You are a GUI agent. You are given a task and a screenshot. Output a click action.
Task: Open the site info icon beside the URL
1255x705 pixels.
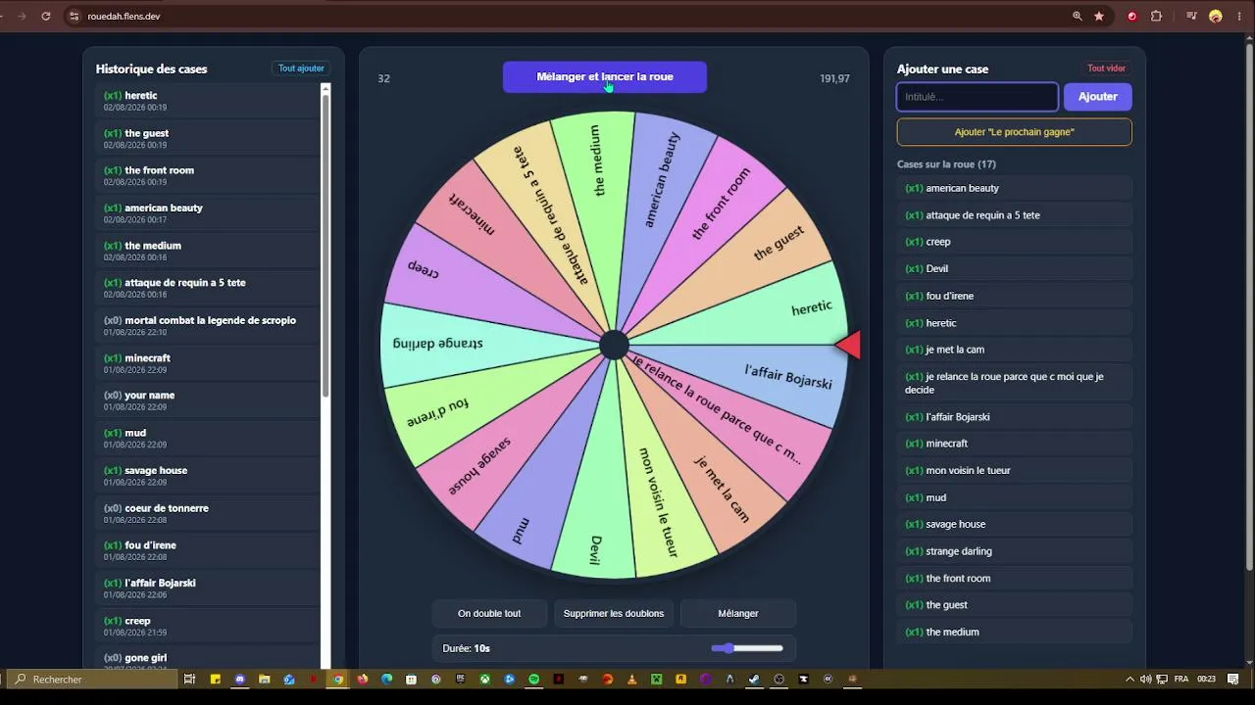point(74,17)
